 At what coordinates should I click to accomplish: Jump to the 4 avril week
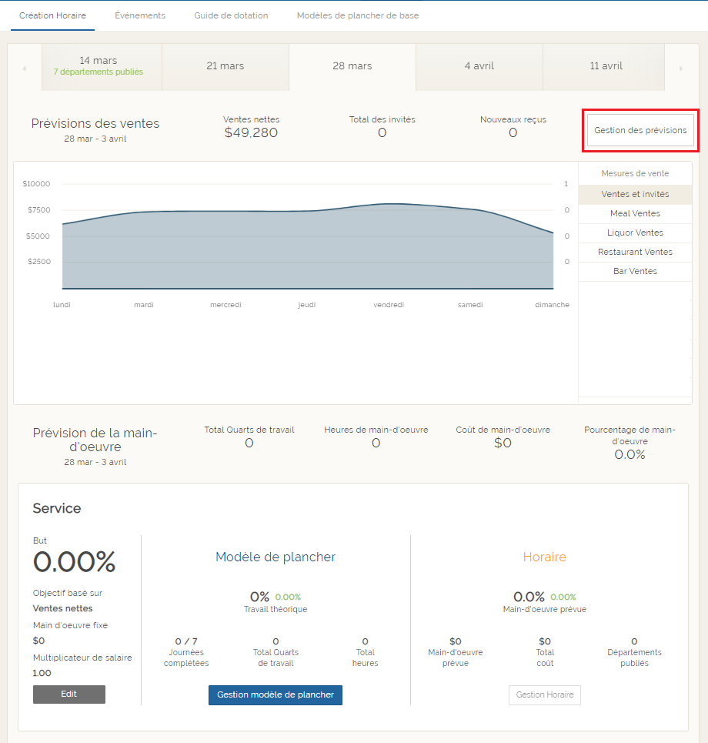click(479, 66)
